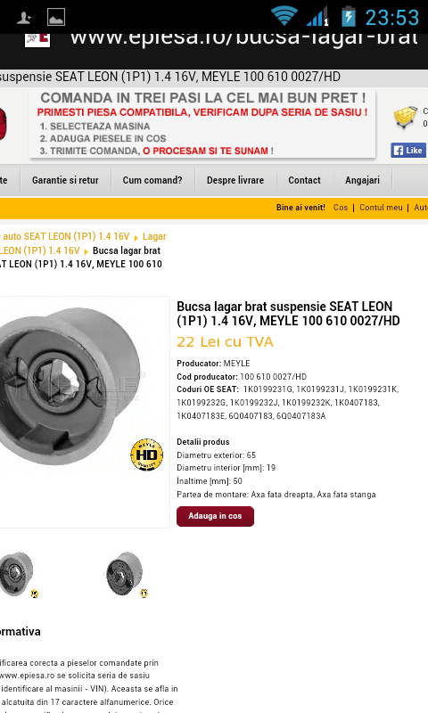Tap the shopping cart icon
The height and width of the screenshot is (713, 428).
(x=405, y=118)
